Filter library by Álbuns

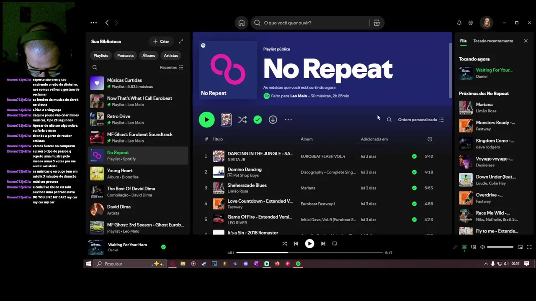point(149,56)
